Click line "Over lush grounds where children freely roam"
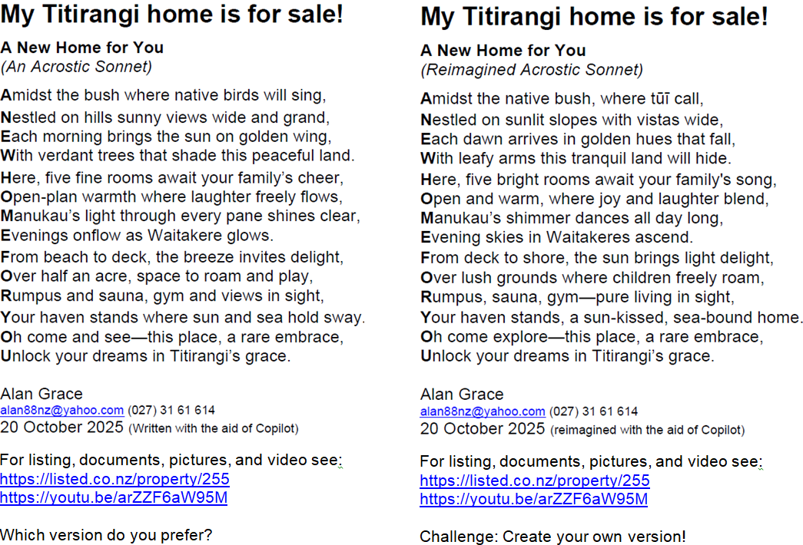The width and height of the screenshot is (803, 545). click(592, 277)
